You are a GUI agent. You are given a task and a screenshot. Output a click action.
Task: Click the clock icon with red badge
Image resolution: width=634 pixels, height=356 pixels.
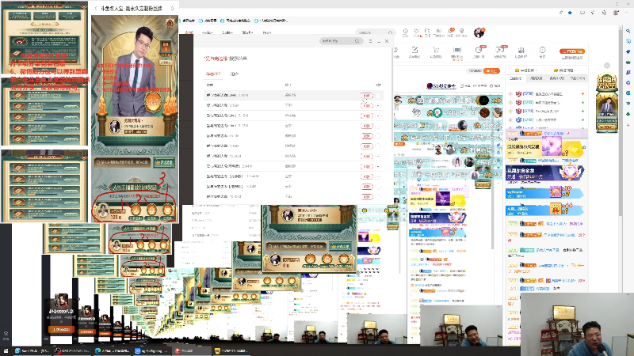[x=479, y=51]
